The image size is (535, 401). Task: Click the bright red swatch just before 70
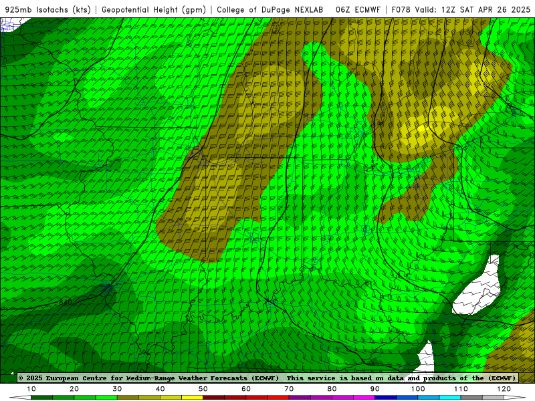278,398
